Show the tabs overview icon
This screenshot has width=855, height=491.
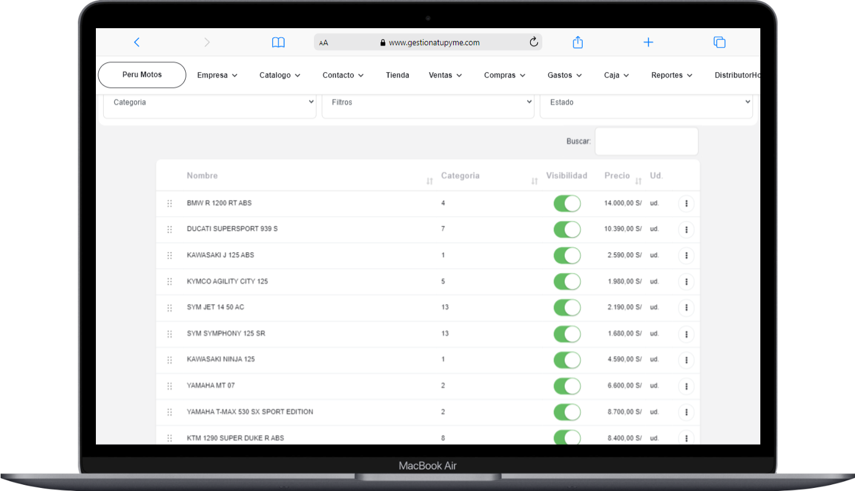[x=719, y=42]
